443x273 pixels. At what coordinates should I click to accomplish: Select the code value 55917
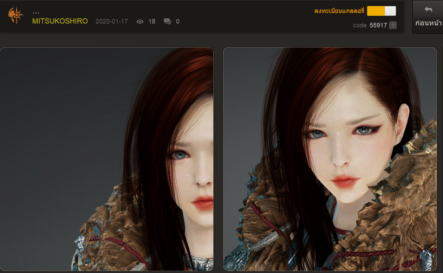tap(378, 25)
